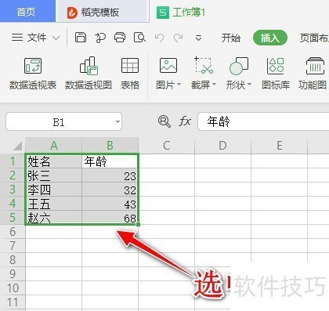Click cell containing 姓名
This screenshot has height=311, width=329.
[x=54, y=161]
